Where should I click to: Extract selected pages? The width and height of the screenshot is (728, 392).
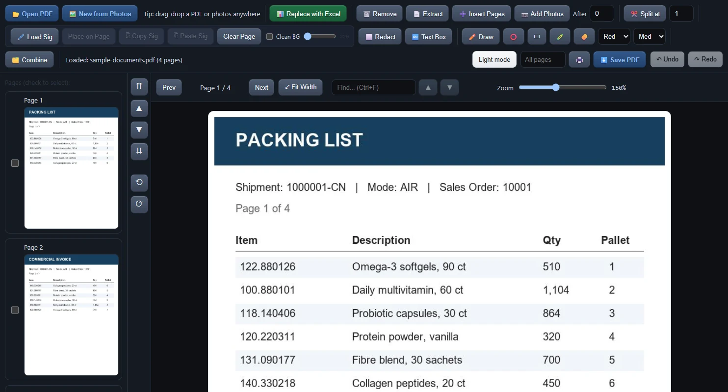(427, 14)
